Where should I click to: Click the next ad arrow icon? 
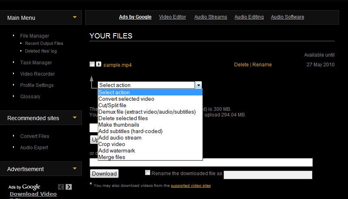pos(69,187)
